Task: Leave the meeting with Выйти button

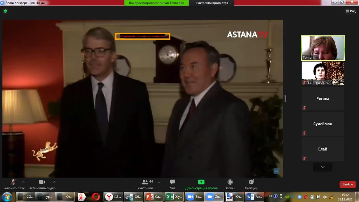Action: [x=348, y=184]
